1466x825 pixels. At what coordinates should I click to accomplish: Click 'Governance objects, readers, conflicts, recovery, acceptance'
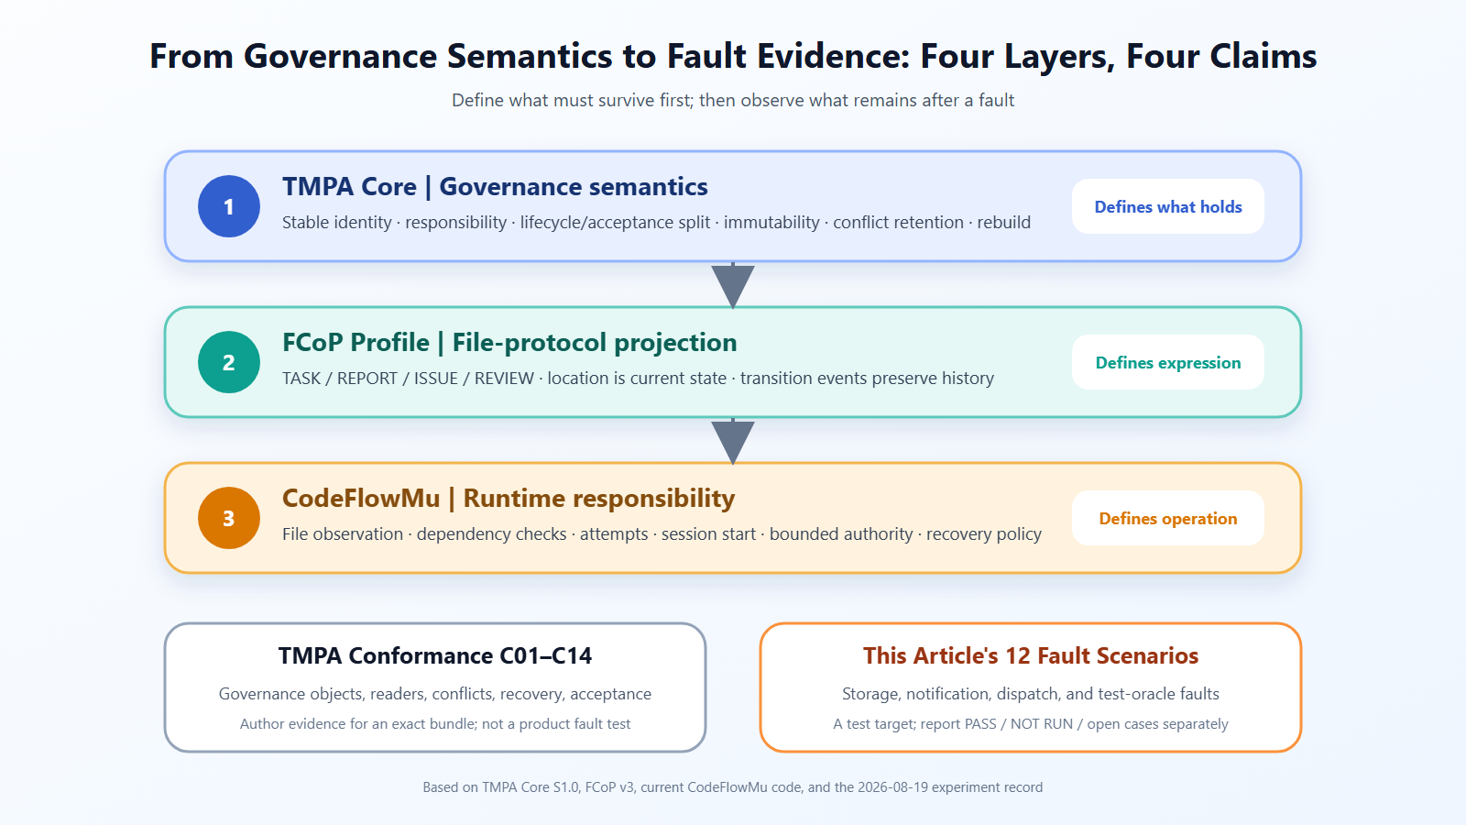(x=435, y=694)
